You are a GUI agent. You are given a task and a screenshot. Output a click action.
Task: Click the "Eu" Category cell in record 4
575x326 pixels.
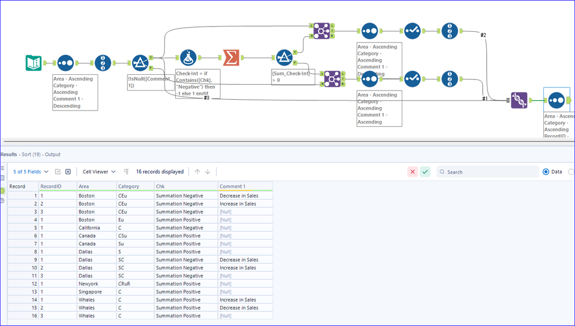pos(135,219)
